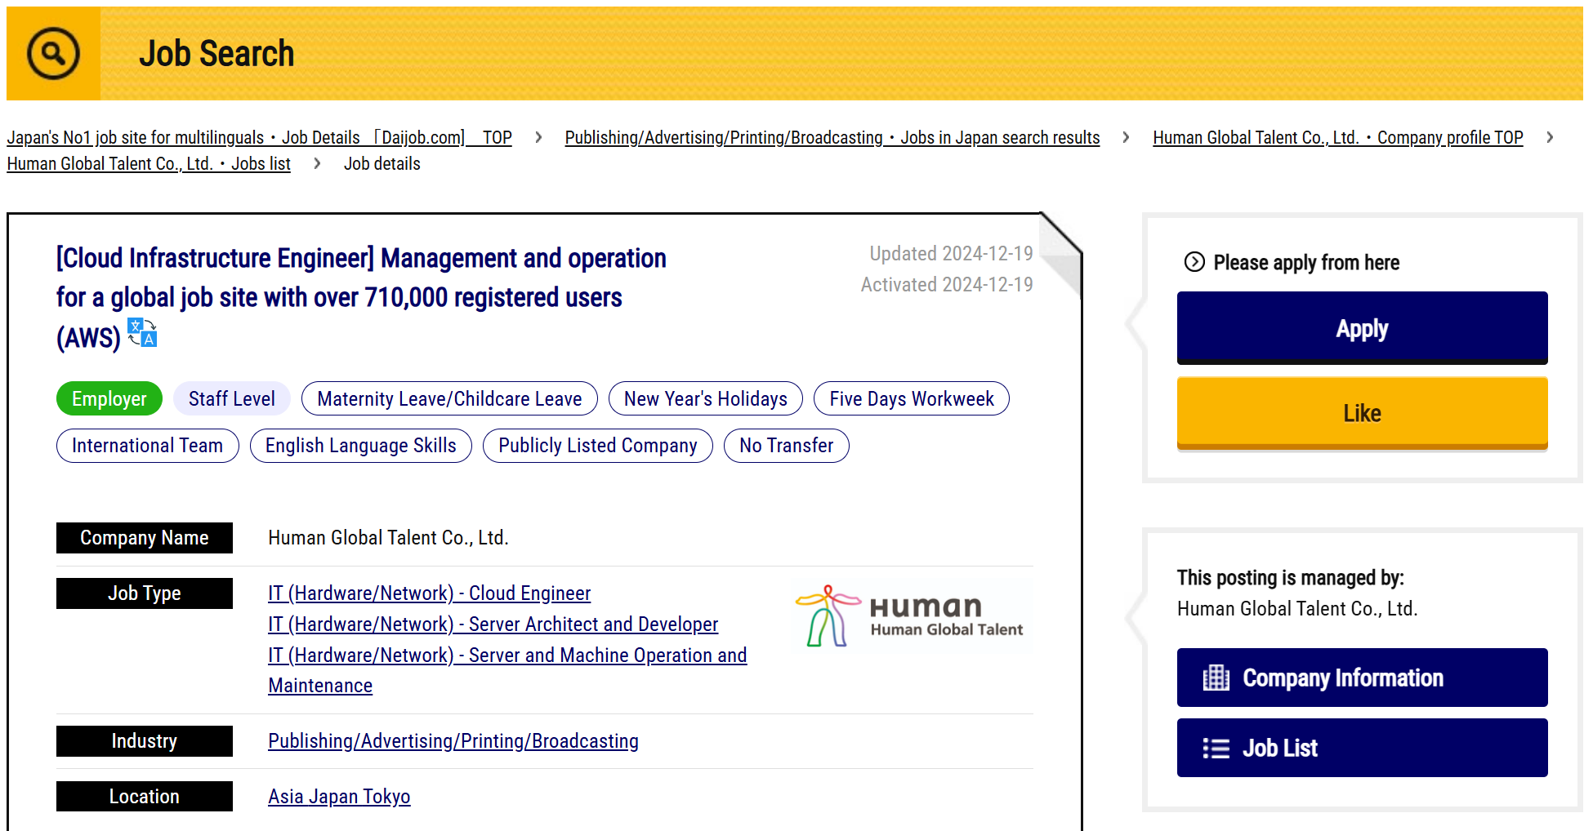Click the Job Search magnifier icon
1593x831 pixels.
[x=53, y=54]
